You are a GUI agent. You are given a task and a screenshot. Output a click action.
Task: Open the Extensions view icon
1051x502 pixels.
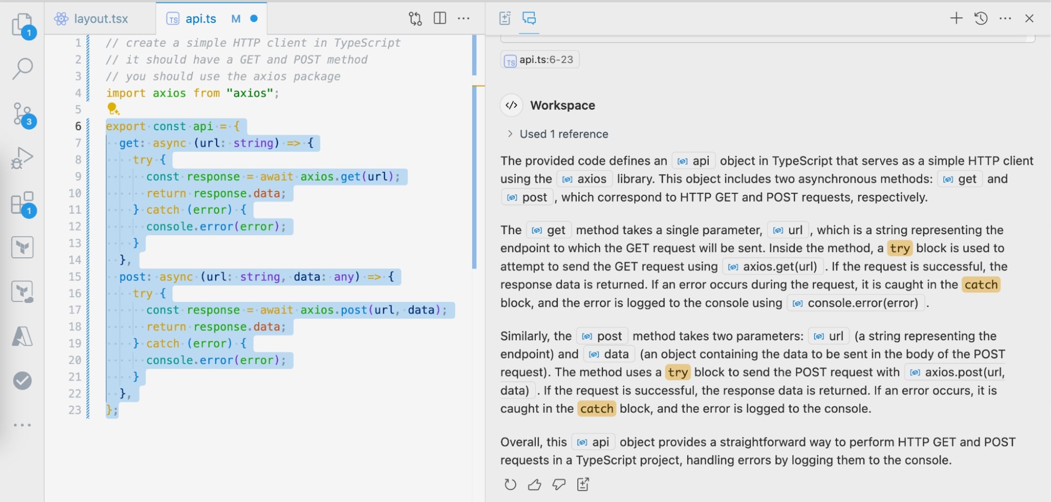pos(23,203)
